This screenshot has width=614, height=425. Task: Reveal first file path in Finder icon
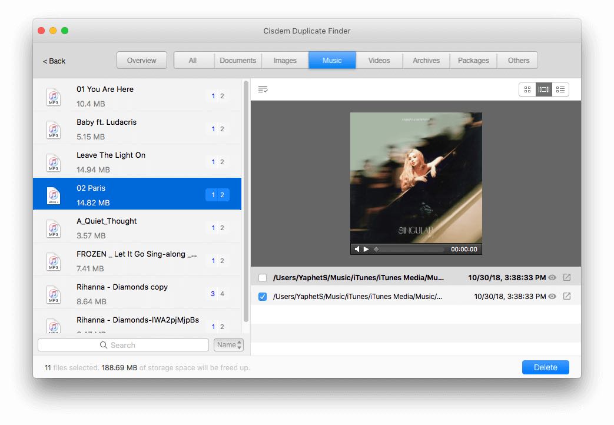click(567, 277)
